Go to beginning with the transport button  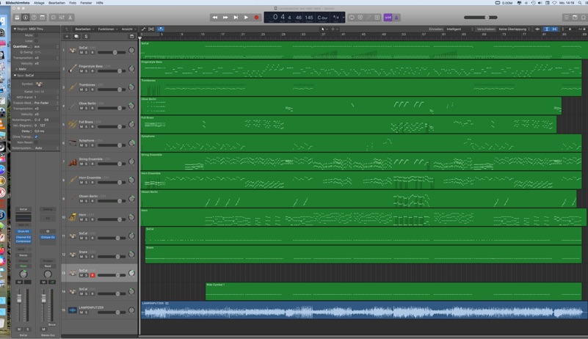pyautogui.click(x=236, y=18)
